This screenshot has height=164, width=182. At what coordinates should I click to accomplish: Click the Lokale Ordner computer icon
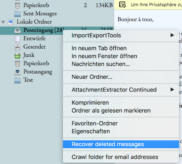11,22
